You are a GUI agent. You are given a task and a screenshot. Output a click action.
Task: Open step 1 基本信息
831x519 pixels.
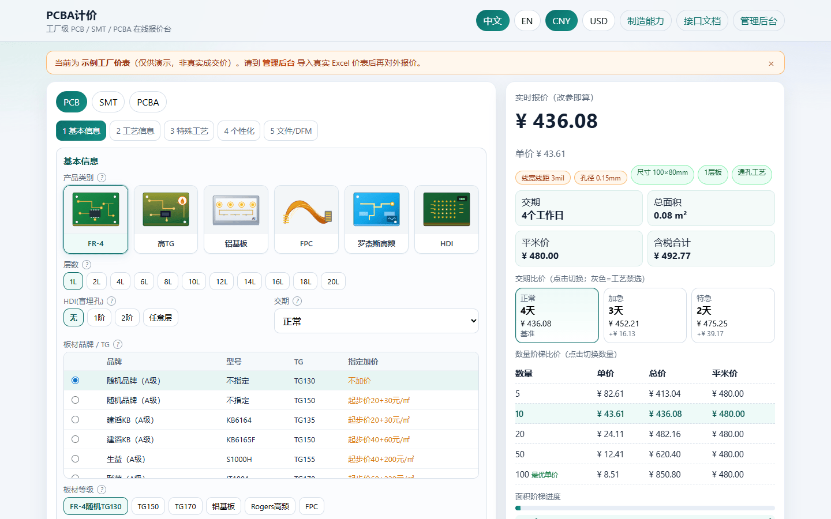point(81,131)
